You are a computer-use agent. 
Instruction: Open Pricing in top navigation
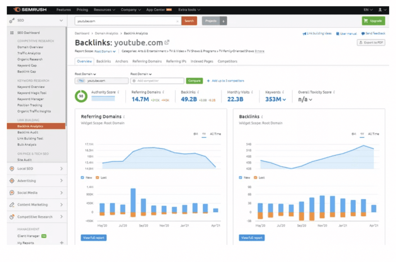click(x=82, y=10)
